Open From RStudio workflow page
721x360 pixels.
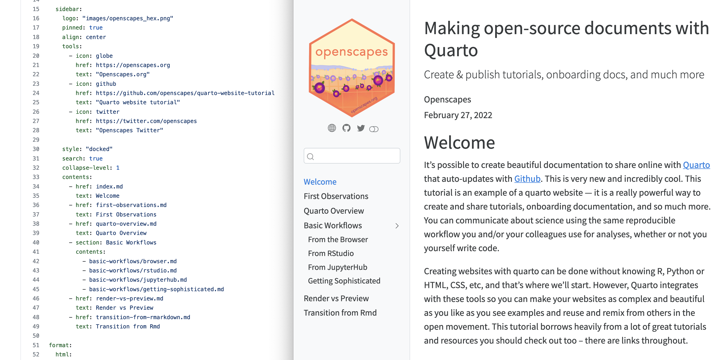click(x=331, y=253)
